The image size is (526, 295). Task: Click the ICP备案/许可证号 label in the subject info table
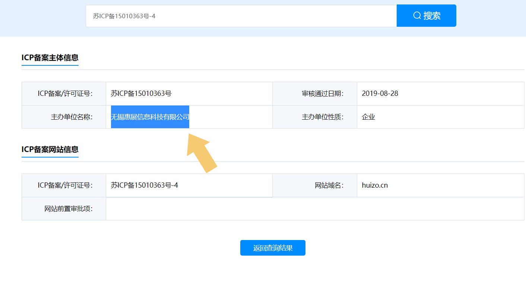click(65, 94)
